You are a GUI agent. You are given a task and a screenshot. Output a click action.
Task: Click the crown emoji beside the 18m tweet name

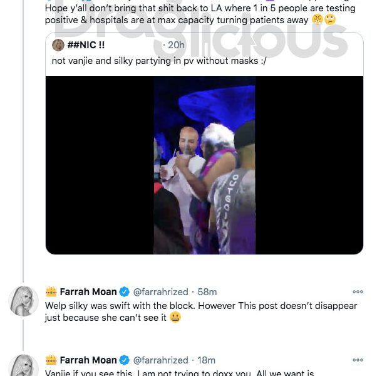[51, 360]
